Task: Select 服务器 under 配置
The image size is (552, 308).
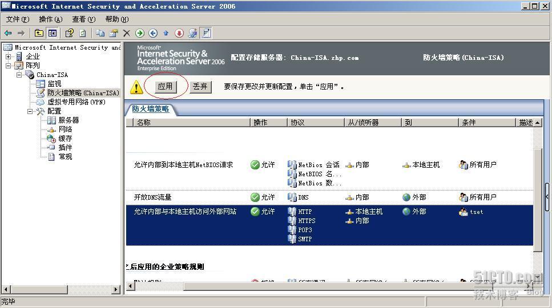Action: click(69, 120)
